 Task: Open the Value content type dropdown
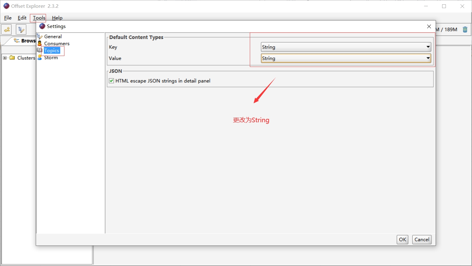tap(346, 58)
